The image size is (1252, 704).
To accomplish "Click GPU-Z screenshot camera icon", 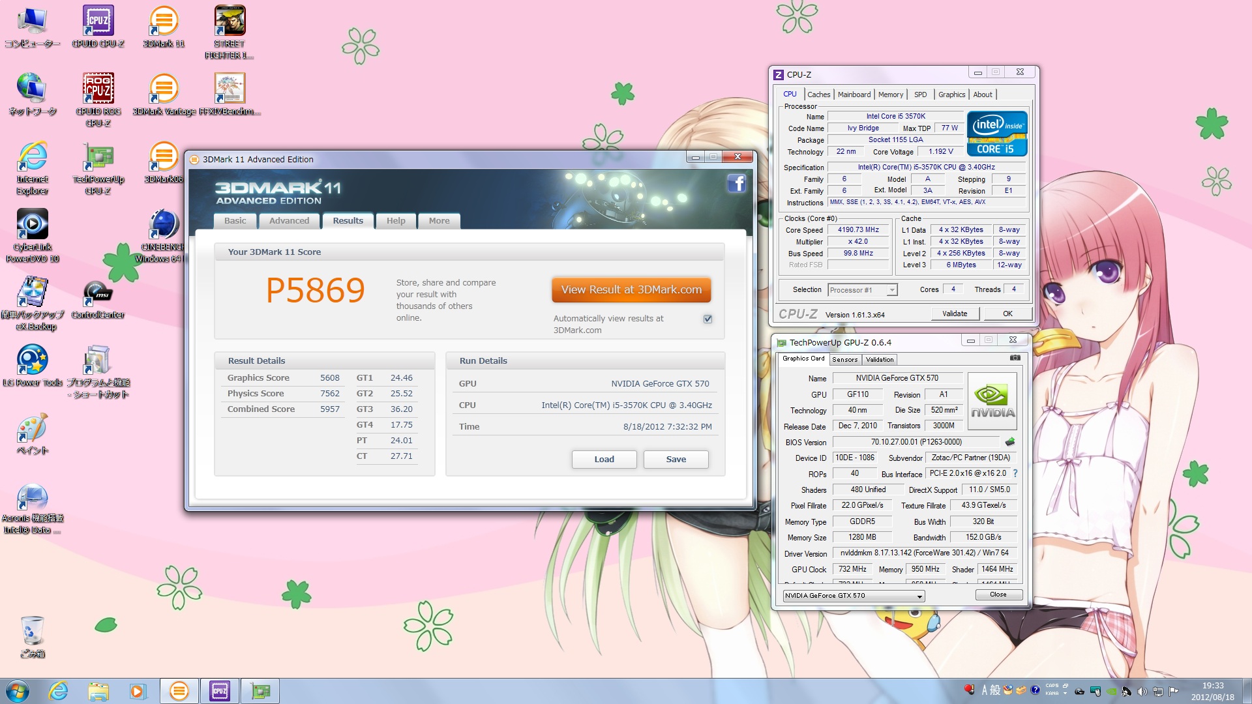I will coord(1015,358).
